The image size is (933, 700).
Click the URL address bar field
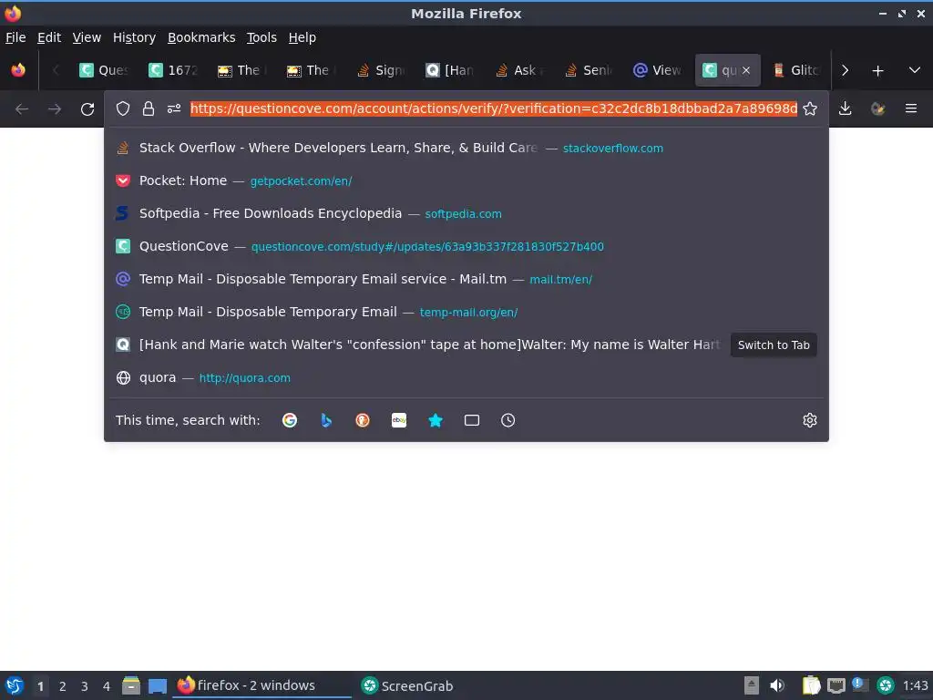pyautogui.click(x=493, y=108)
